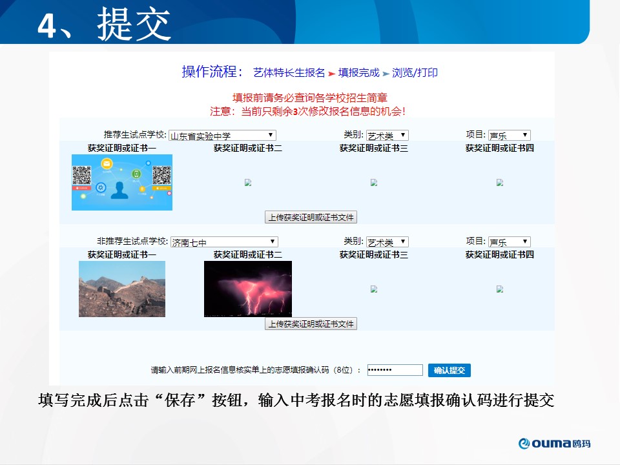Expand 类别 dropdown in the 非推荐生 section
Viewport: 620px width, 465px height.
coord(387,242)
